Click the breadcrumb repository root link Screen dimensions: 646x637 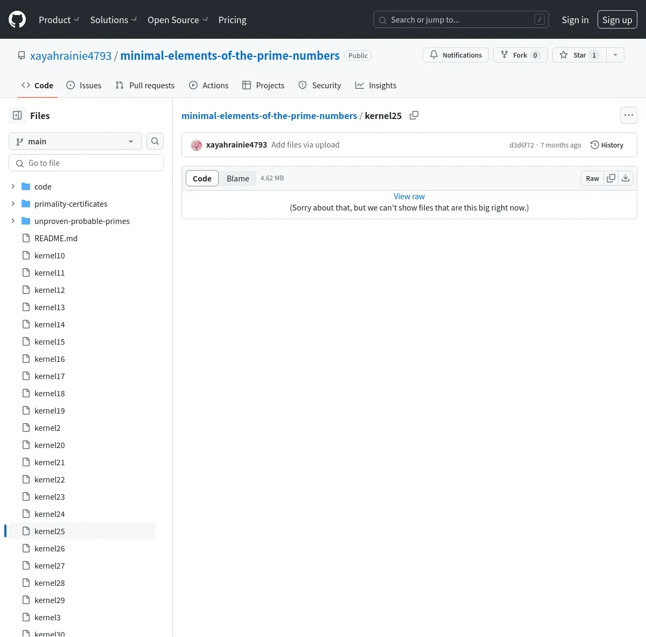pyautogui.click(x=269, y=116)
